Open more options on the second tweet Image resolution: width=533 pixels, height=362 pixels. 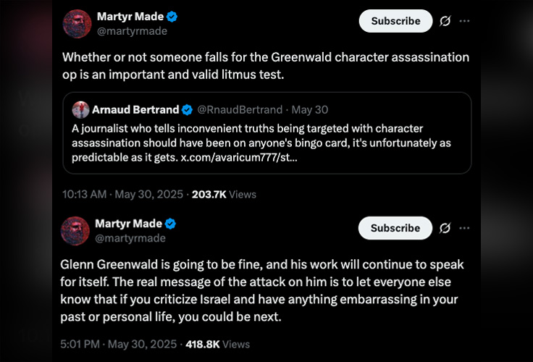(x=465, y=228)
